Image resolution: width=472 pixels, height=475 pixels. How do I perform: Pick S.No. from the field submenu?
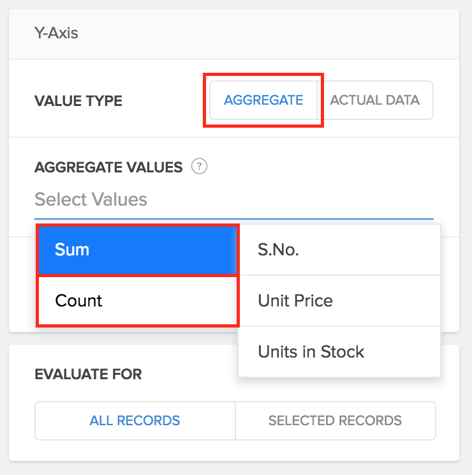pos(339,250)
